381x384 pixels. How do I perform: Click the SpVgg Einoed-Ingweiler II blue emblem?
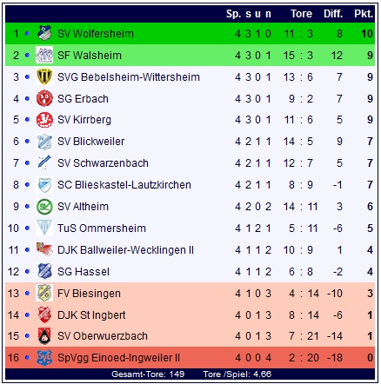tap(44, 358)
